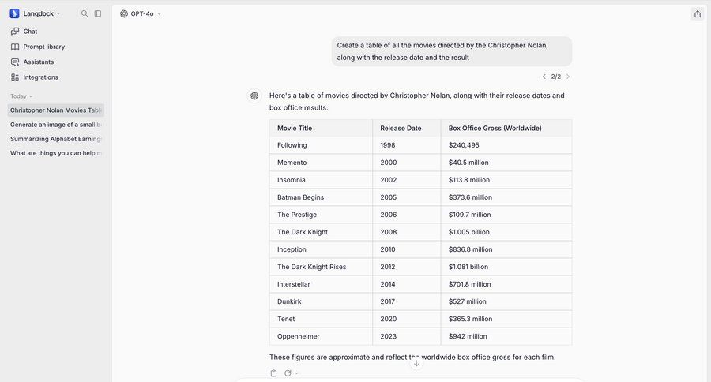Go to the Assistants section
Viewport: 711px width, 382px height.
[x=38, y=62]
